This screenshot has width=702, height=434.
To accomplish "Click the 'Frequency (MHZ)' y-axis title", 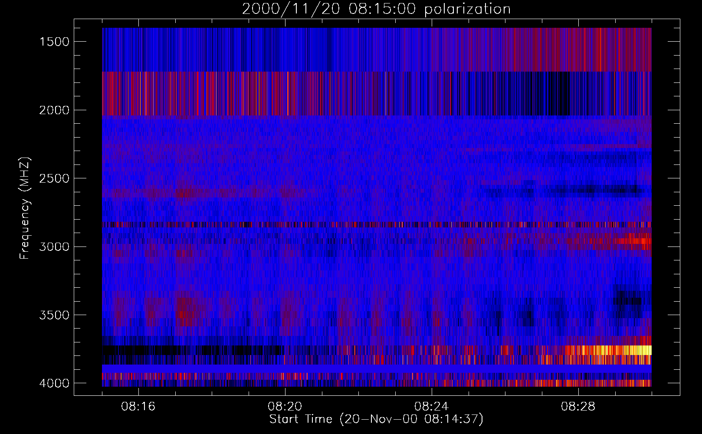I will (x=25, y=208).
